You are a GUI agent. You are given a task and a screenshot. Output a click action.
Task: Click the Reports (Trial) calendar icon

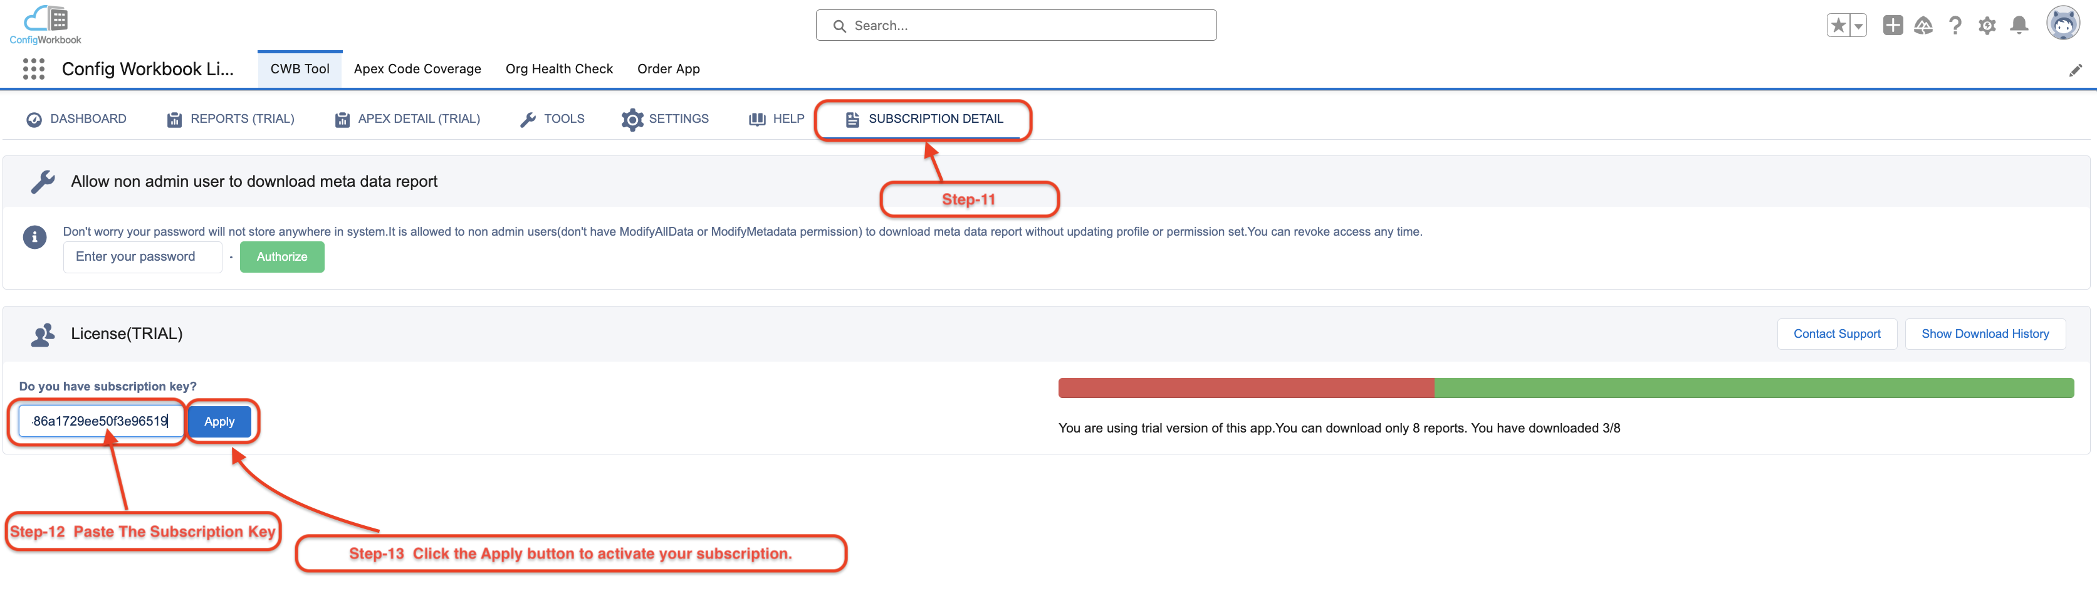tap(174, 120)
